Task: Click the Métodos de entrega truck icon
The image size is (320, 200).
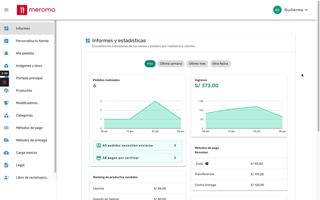Action: click(6, 140)
